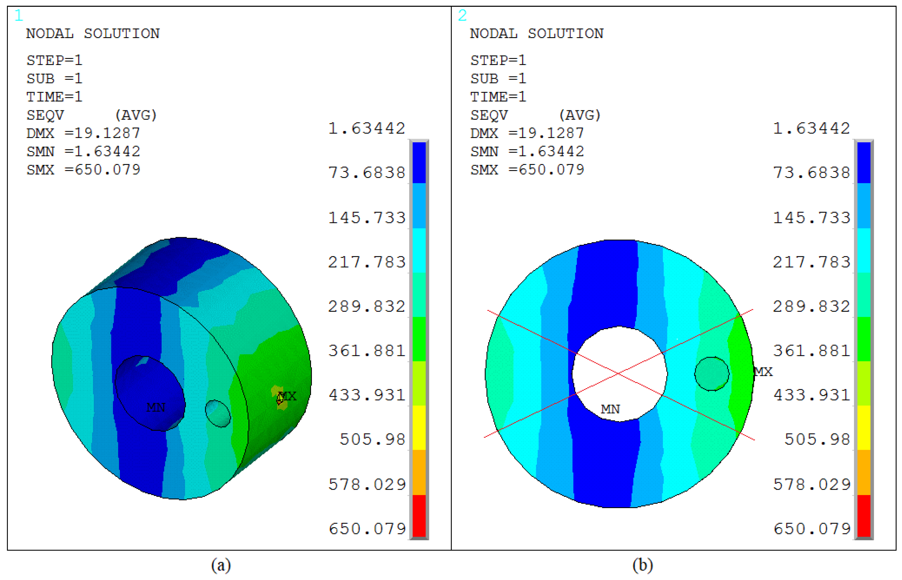902x580 pixels.
Task: Click yellow swatch in left legend
Action: (419, 427)
